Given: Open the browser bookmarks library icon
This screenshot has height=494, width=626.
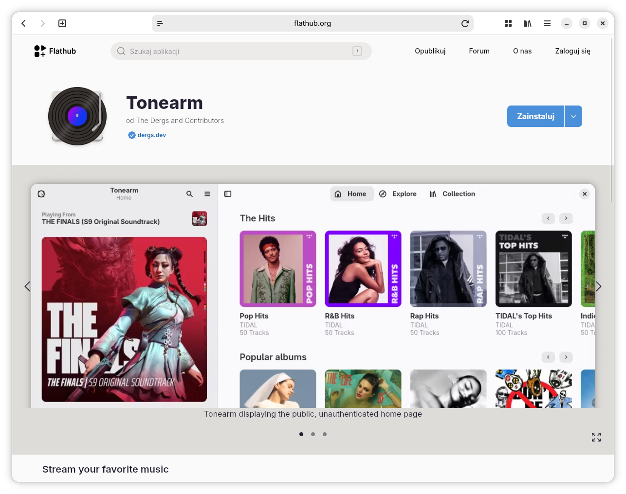Looking at the screenshot, I should [x=528, y=23].
